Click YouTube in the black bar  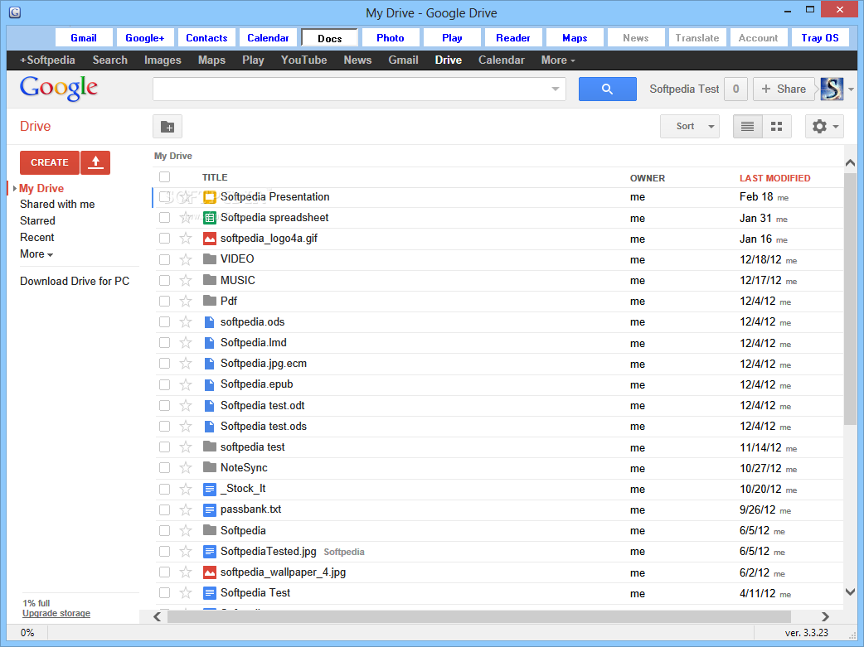point(303,60)
